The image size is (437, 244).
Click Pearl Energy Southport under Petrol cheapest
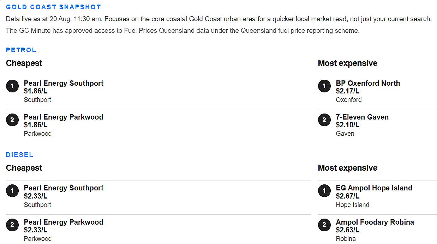point(64,83)
